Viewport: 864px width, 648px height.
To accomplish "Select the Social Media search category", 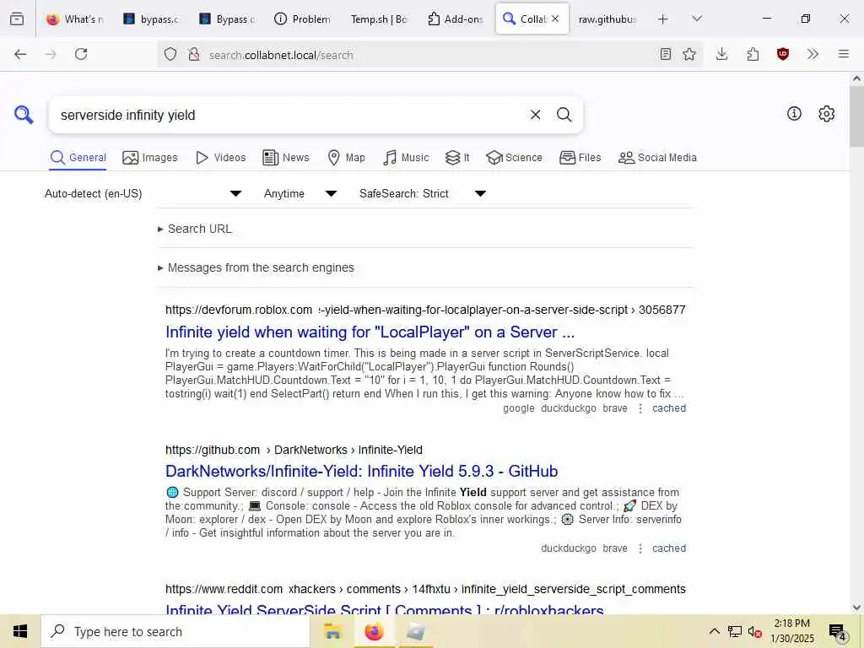I will coord(657,158).
